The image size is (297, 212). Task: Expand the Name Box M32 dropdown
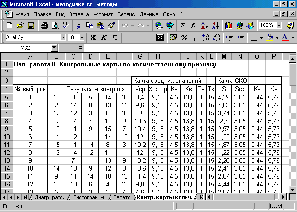pos(54,48)
